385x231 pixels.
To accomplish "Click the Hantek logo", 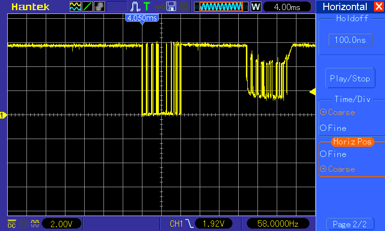I will [x=30, y=7].
